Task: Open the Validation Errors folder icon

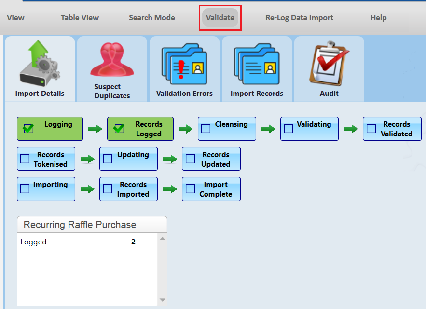Action: tap(184, 64)
